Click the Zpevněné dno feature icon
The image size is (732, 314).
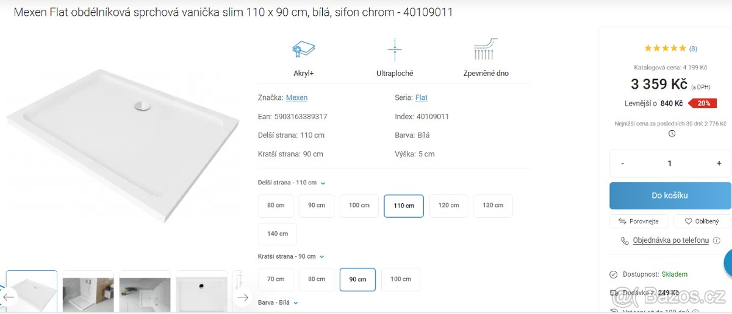click(x=486, y=50)
